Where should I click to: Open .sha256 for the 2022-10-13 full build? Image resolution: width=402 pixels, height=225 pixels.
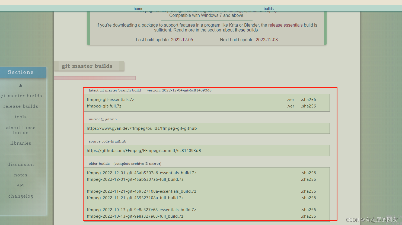tap(308, 216)
